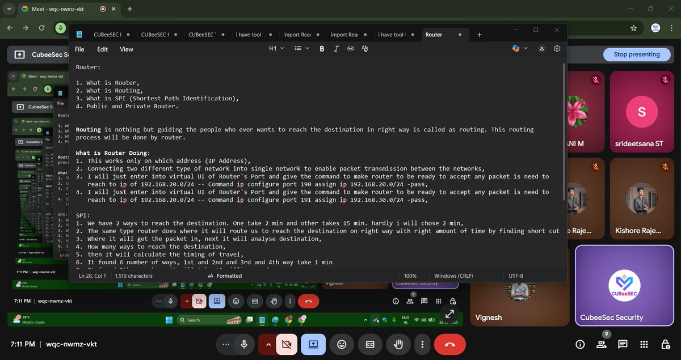Open meeting details info icon
This screenshot has height=360, width=681.
(580, 344)
